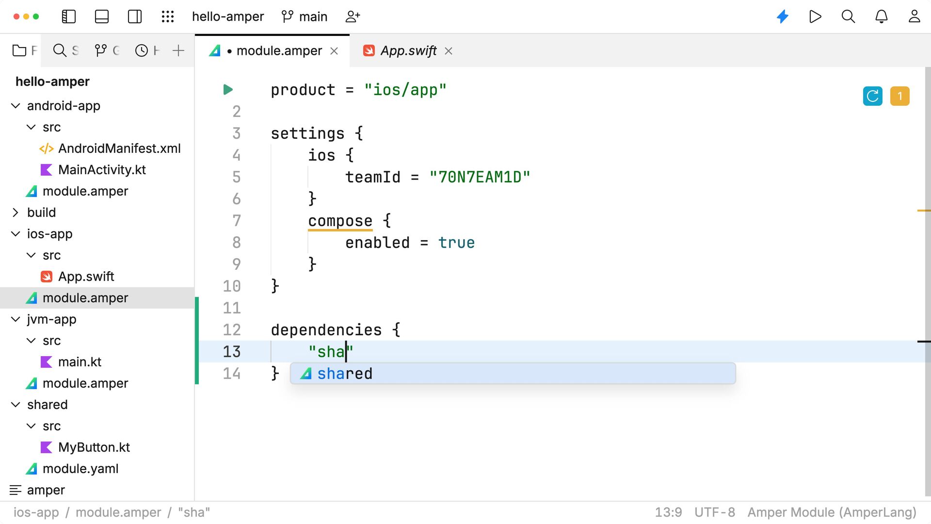Add a new sidebar tab with plus

(178, 50)
